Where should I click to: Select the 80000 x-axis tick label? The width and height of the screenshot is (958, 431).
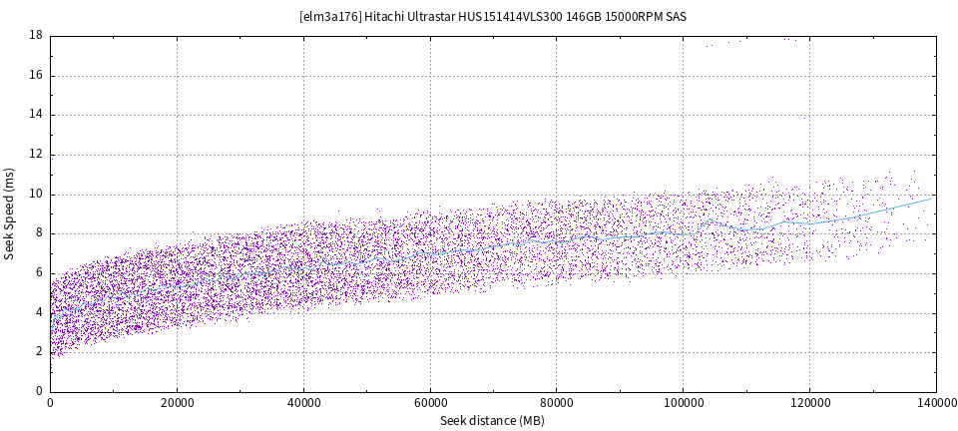coord(556,403)
